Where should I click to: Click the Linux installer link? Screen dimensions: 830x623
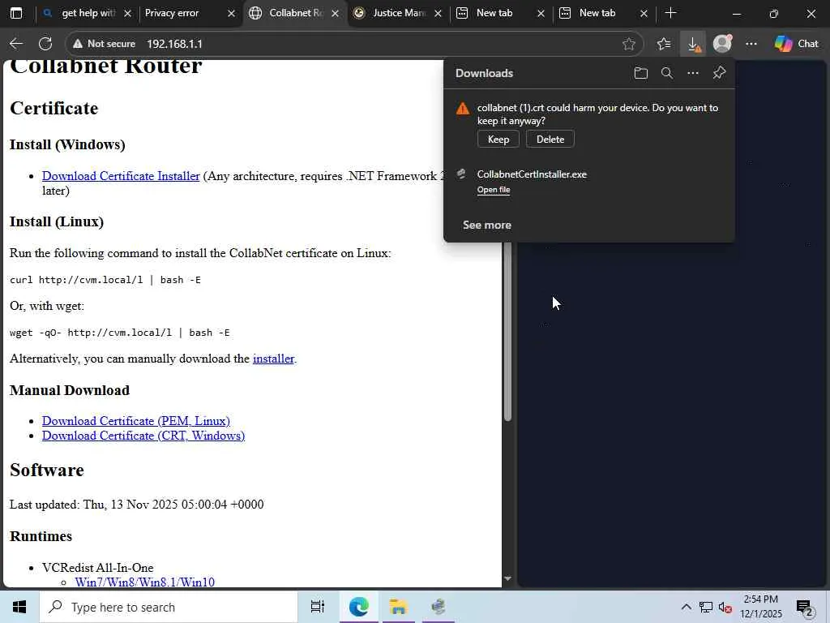[x=273, y=359]
